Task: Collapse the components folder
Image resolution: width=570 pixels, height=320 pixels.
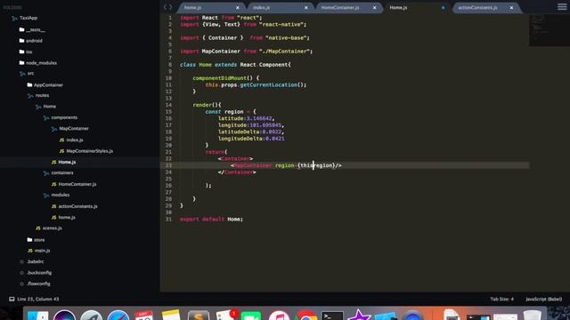Action: pyautogui.click(x=46, y=118)
